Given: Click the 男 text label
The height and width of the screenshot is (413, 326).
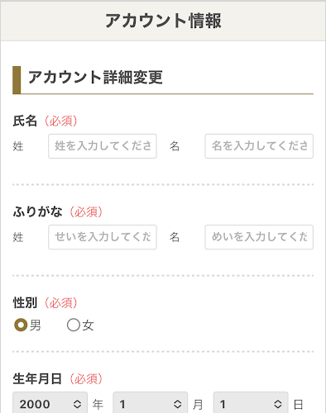Looking at the screenshot, I should click(36, 325).
